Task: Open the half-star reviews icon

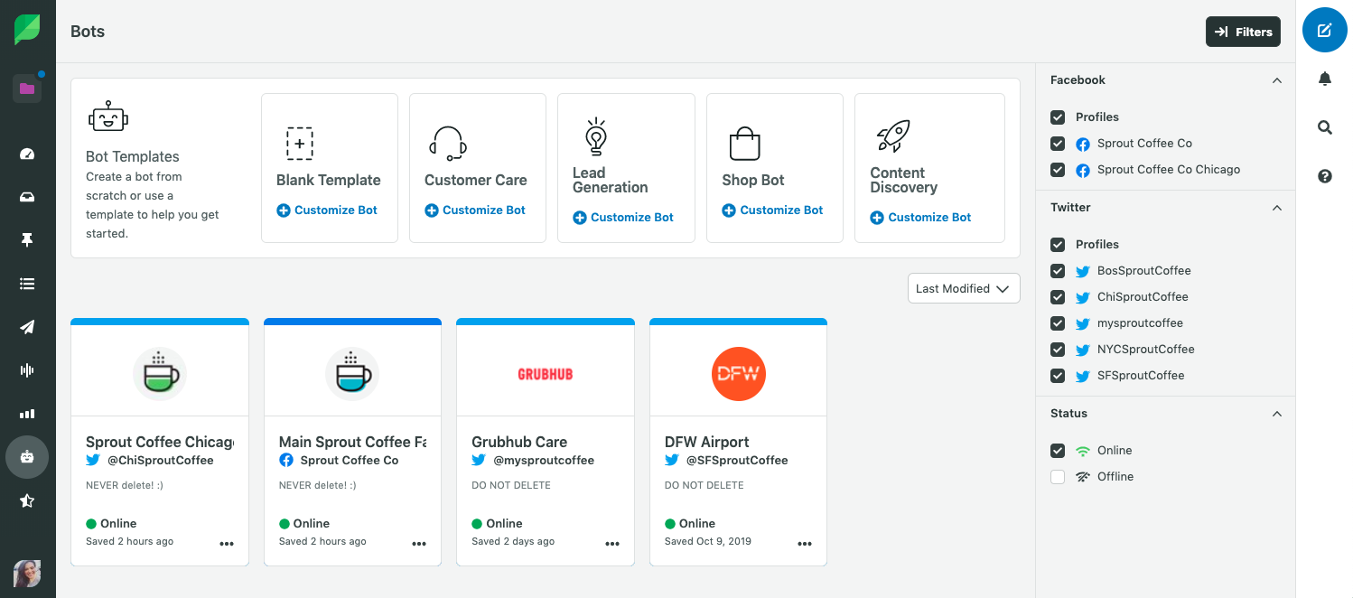Action: coord(27,500)
